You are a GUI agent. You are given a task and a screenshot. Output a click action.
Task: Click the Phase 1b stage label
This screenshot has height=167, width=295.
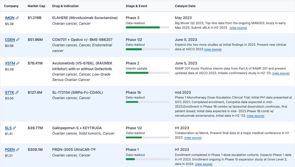(x=133, y=93)
